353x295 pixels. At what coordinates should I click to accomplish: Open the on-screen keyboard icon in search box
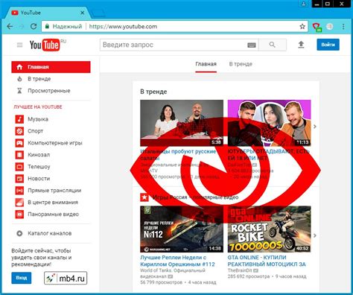[252, 45]
